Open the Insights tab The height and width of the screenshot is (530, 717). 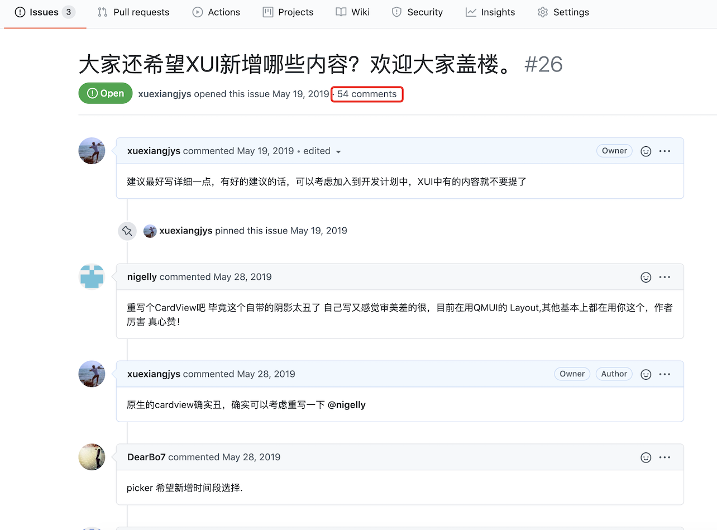[490, 12]
